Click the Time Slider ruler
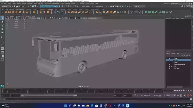 pyautogui.click(x=83, y=91)
